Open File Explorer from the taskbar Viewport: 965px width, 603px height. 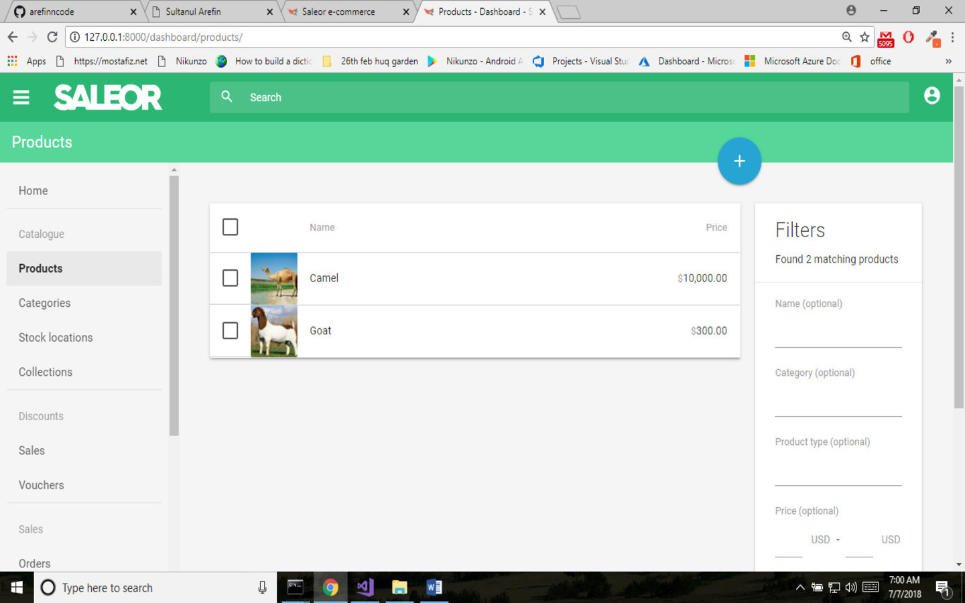tap(399, 588)
